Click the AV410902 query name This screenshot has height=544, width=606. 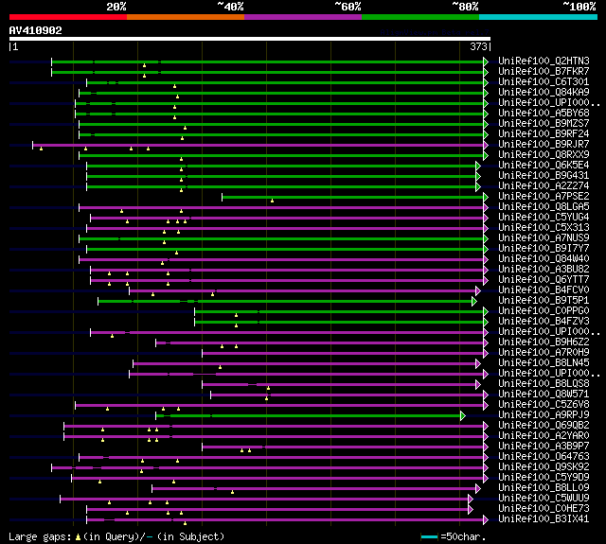tap(36, 30)
